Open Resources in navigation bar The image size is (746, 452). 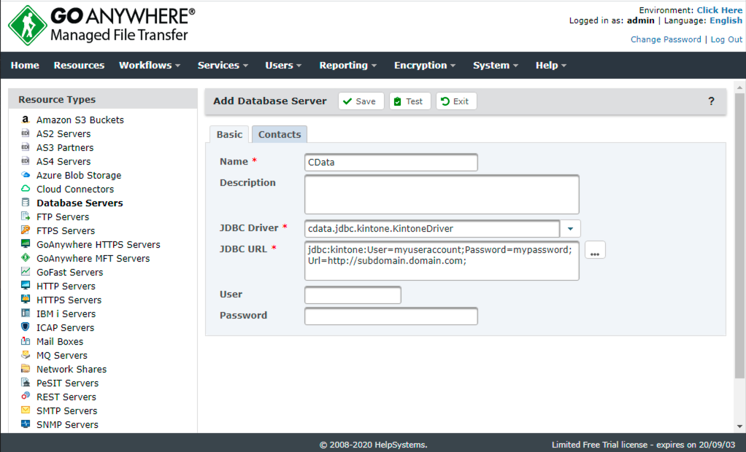click(x=79, y=65)
